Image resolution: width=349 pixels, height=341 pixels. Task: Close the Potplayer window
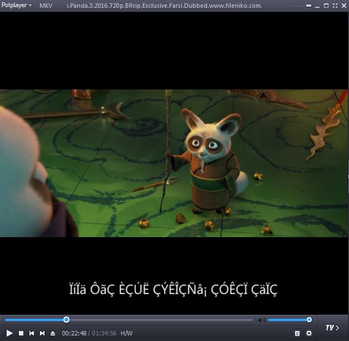[344, 6]
